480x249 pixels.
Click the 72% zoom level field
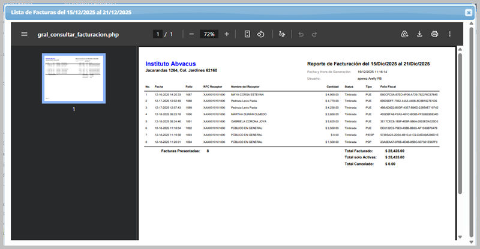click(x=209, y=34)
